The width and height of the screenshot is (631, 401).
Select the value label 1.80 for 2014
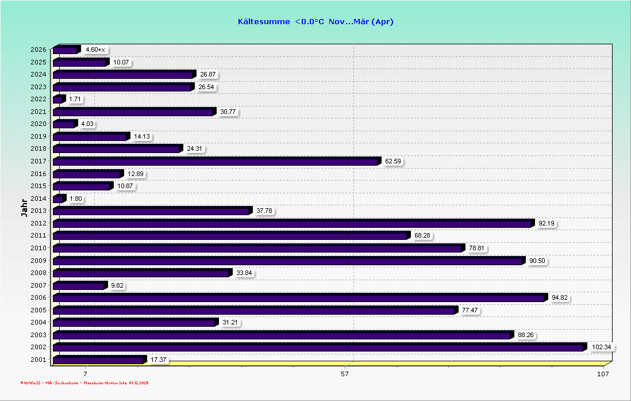pos(76,198)
